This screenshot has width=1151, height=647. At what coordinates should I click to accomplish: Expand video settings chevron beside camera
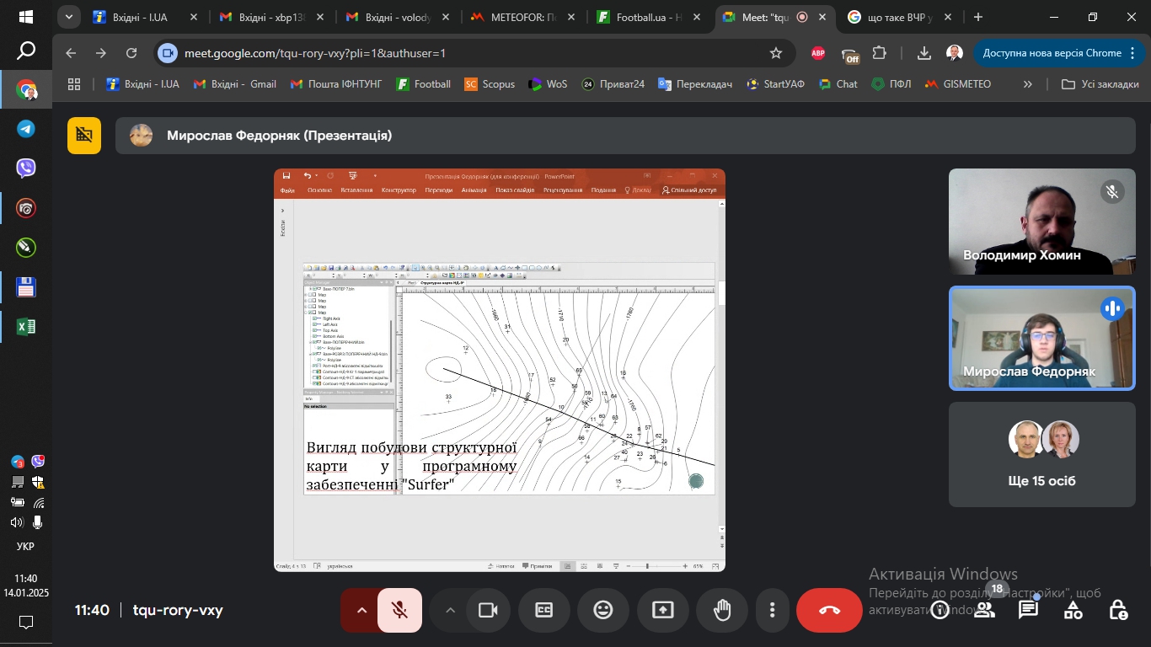click(x=450, y=610)
